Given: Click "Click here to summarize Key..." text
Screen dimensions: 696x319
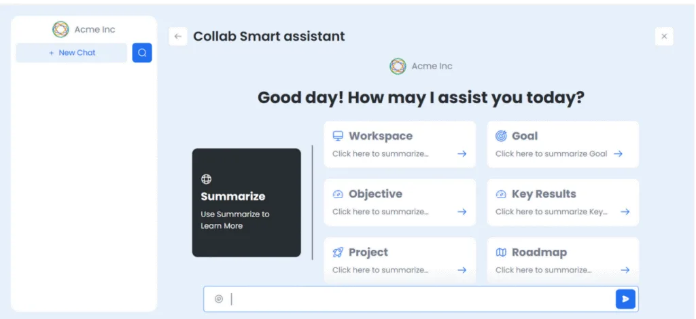Looking at the screenshot, I should coord(551,212).
